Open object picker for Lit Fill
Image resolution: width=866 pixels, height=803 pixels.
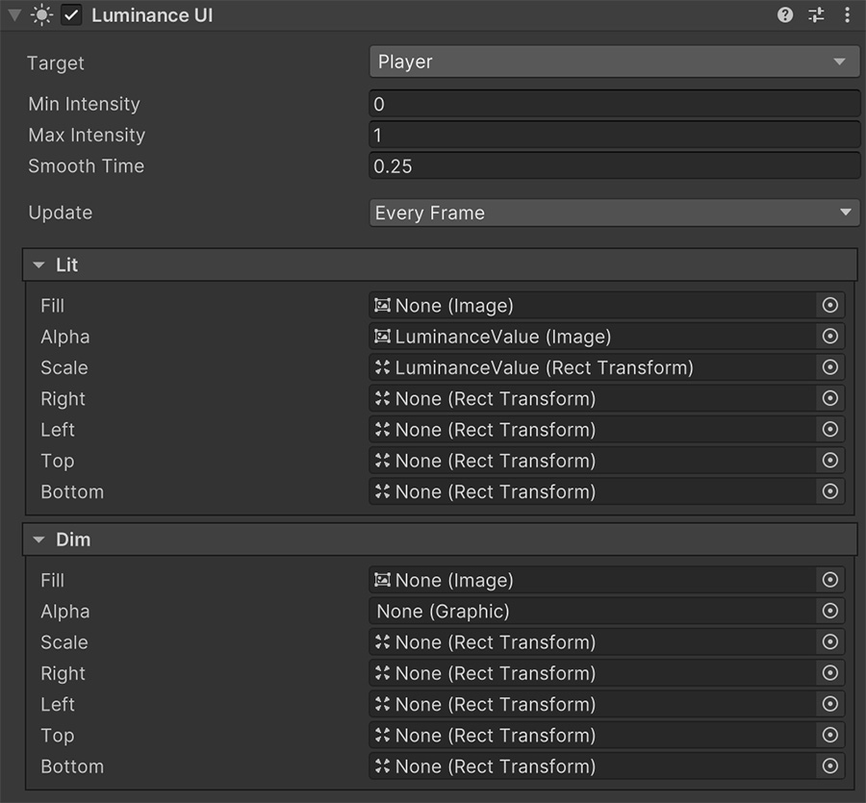[x=829, y=305]
